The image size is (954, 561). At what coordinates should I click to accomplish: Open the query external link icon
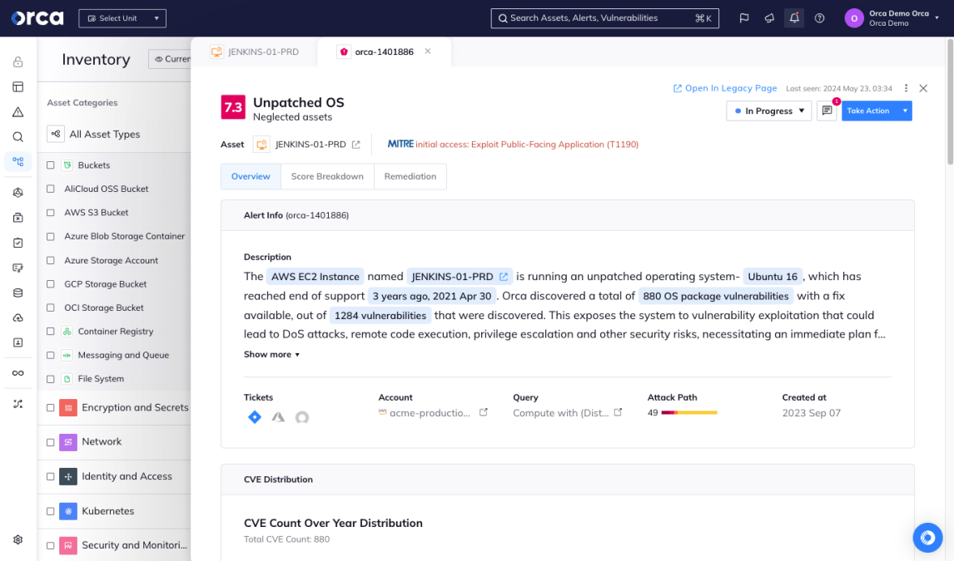[x=619, y=412]
